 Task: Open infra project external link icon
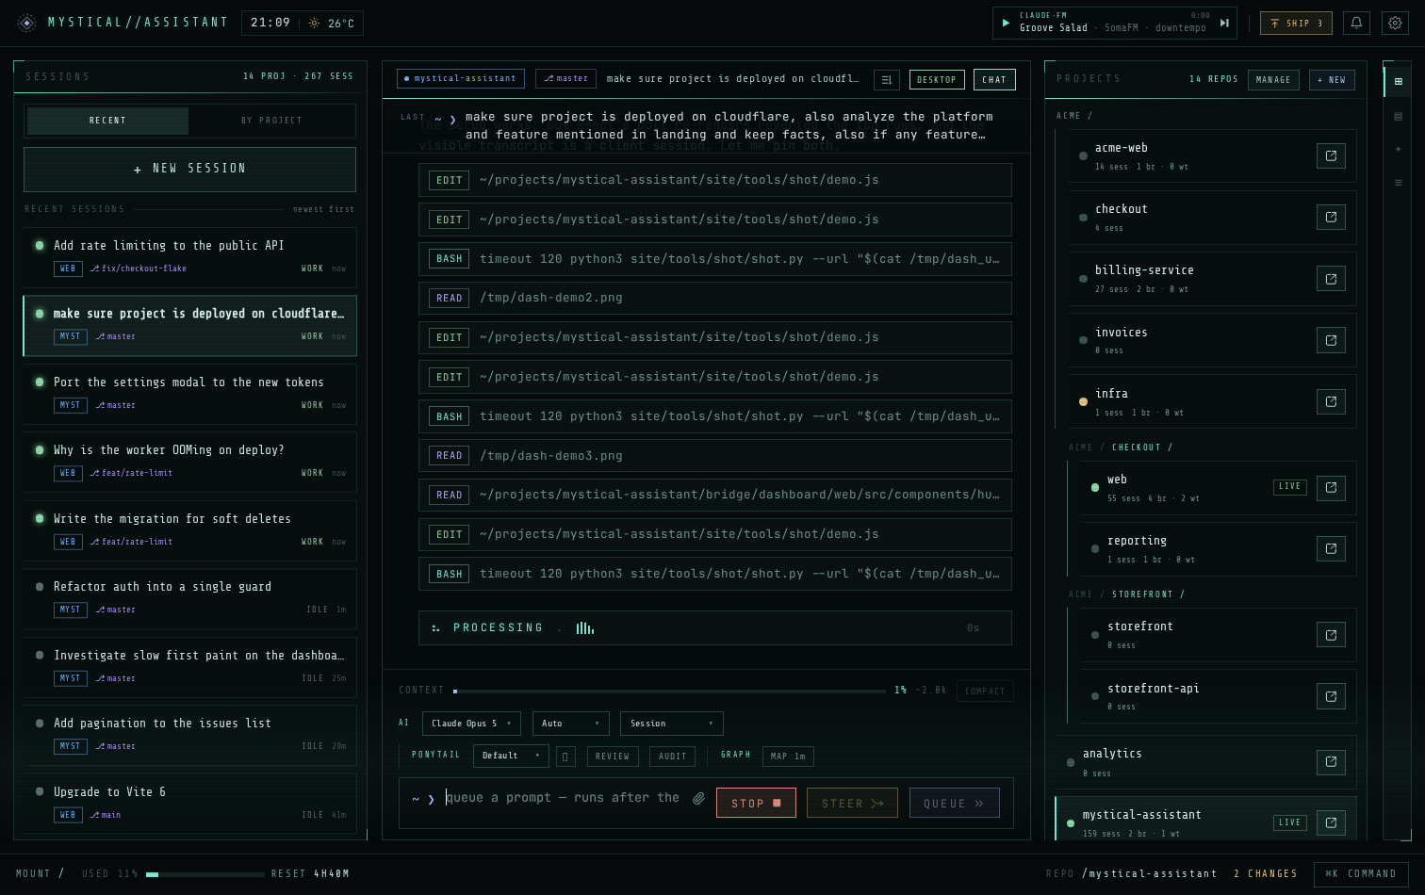coord(1331,401)
